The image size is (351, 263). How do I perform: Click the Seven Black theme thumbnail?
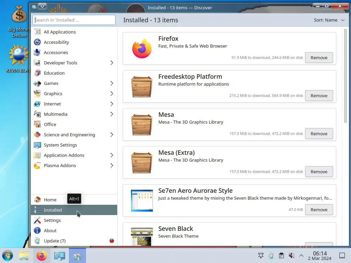tap(142, 237)
